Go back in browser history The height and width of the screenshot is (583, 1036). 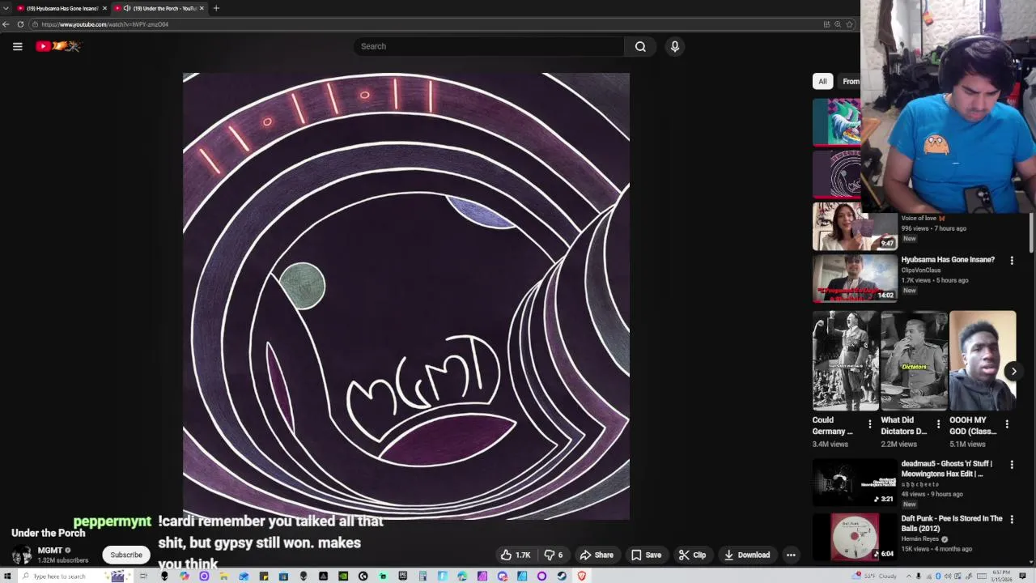tap(6, 24)
